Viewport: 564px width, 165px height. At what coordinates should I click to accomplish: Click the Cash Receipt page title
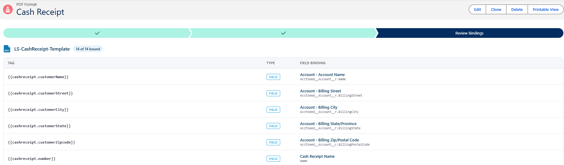click(40, 12)
